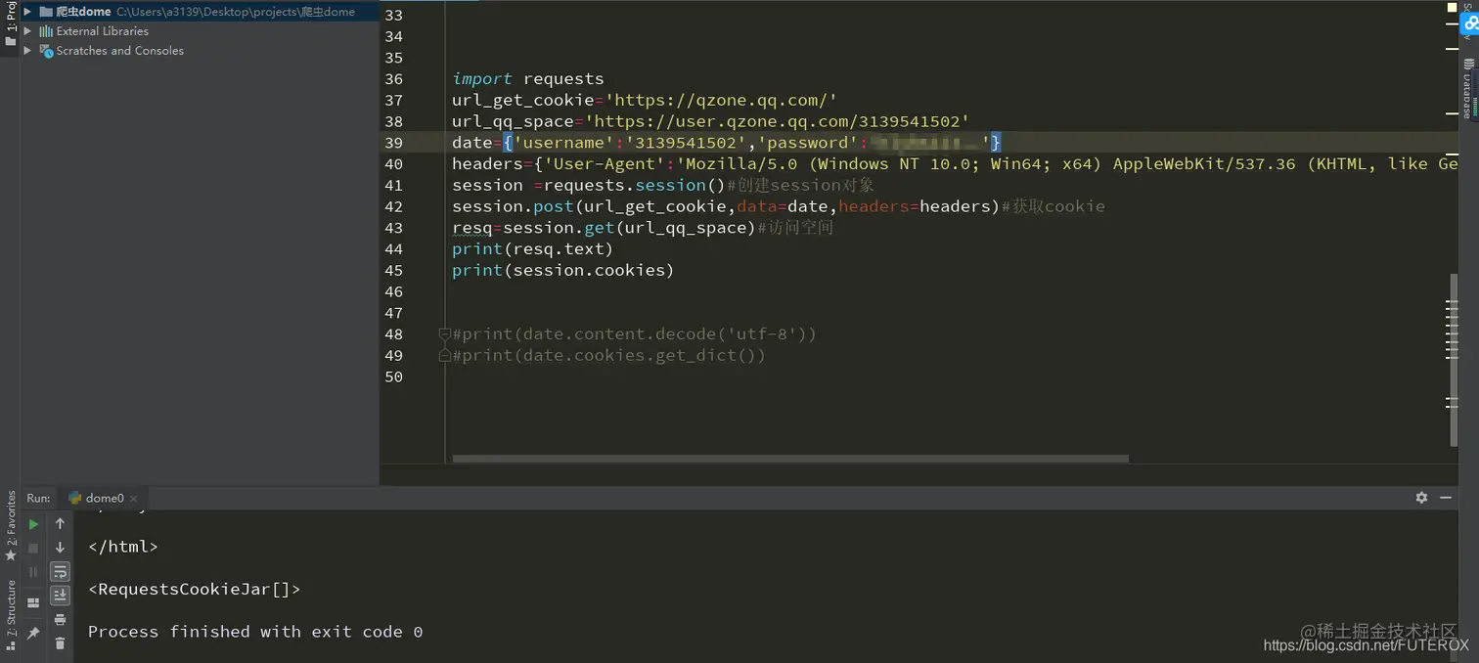Click the stop process square icon
Image resolution: width=1479 pixels, height=663 pixels.
(33, 549)
